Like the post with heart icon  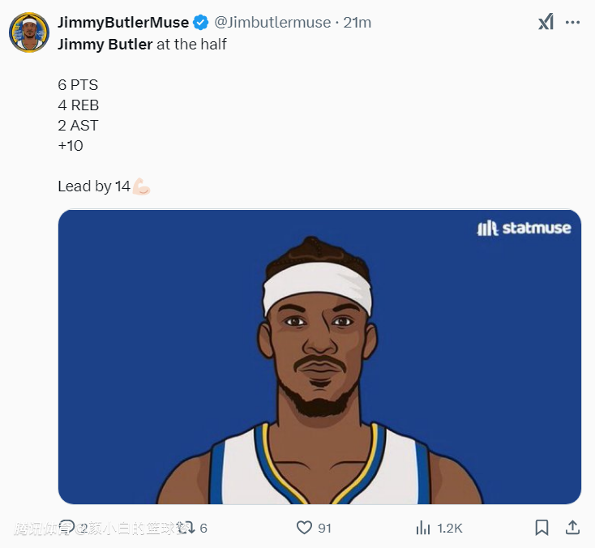point(304,528)
